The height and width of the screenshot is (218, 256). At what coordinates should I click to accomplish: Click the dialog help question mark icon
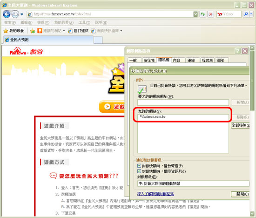(237, 51)
